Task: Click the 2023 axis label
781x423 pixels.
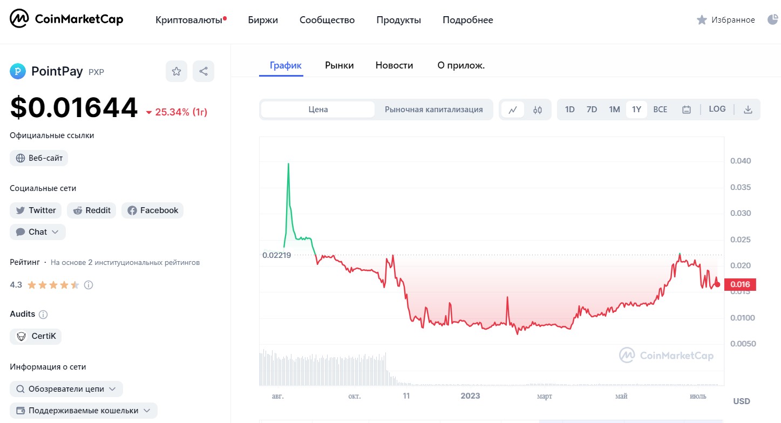Action: click(470, 396)
